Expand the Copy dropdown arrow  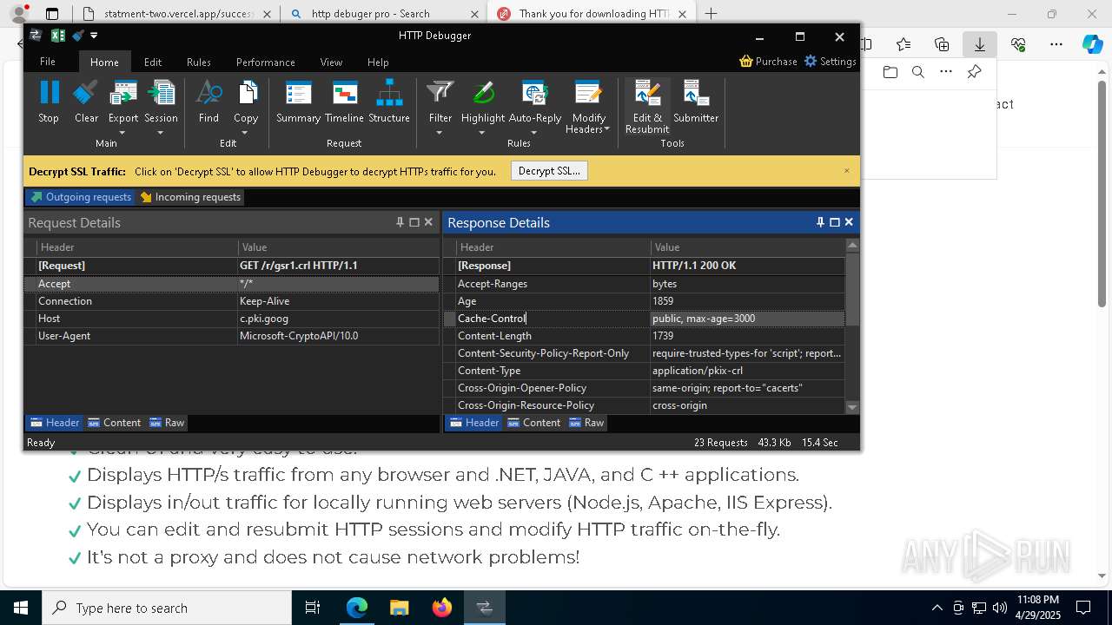pos(245,133)
